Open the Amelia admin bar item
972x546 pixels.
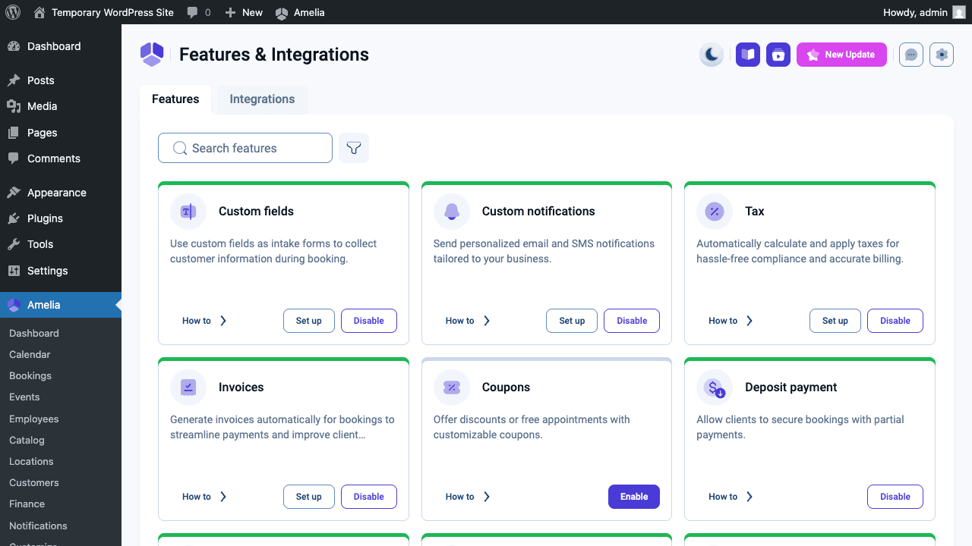(300, 12)
